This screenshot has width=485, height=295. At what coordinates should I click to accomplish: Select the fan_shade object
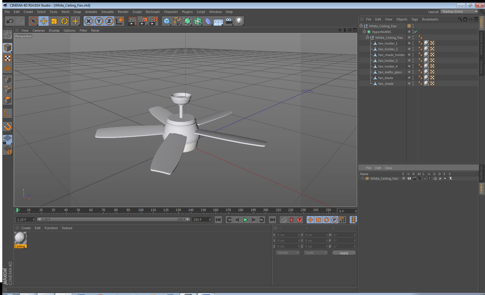click(x=386, y=84)
